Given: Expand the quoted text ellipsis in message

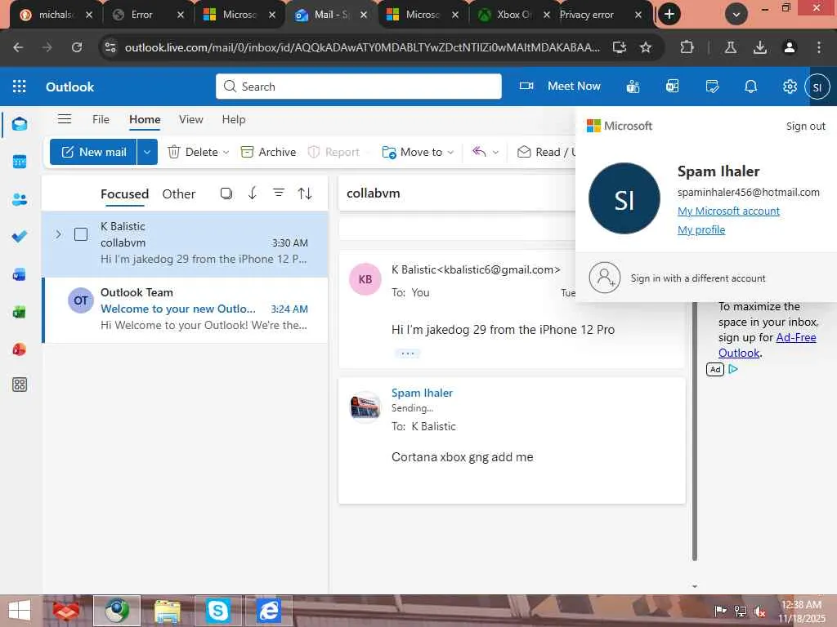Looking at the screenshot, I should pos(407,354).
